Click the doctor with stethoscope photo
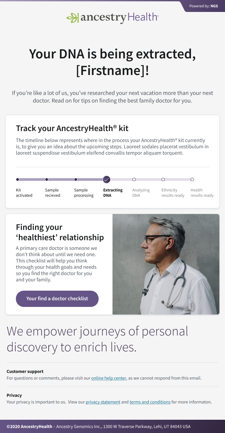 pyautogui.click(x=166, y=264)
